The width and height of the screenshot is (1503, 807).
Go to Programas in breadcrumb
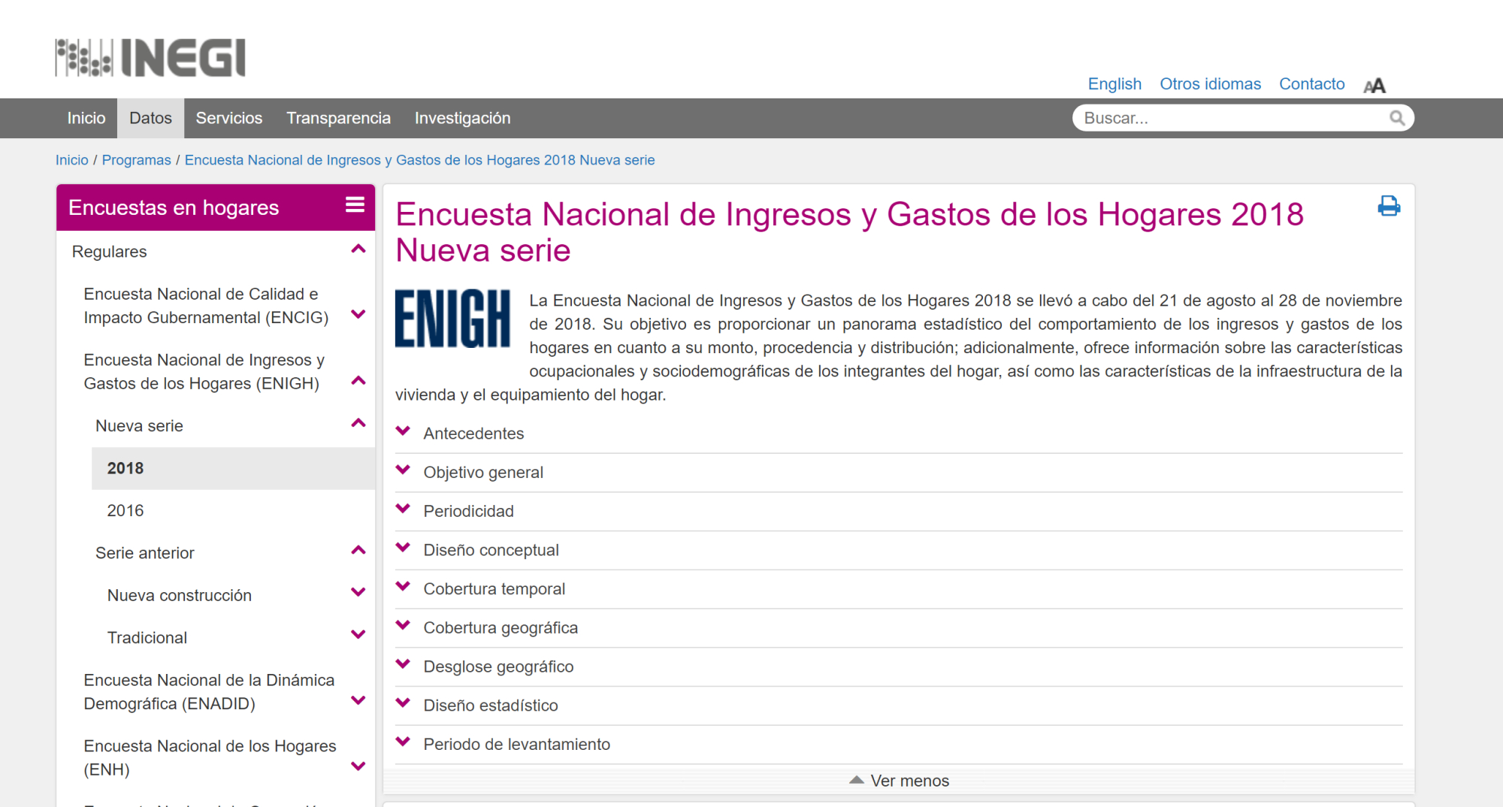click(x=136, y=160)
